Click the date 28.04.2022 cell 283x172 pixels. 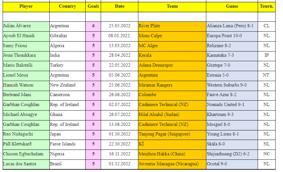tap(119, 56)
